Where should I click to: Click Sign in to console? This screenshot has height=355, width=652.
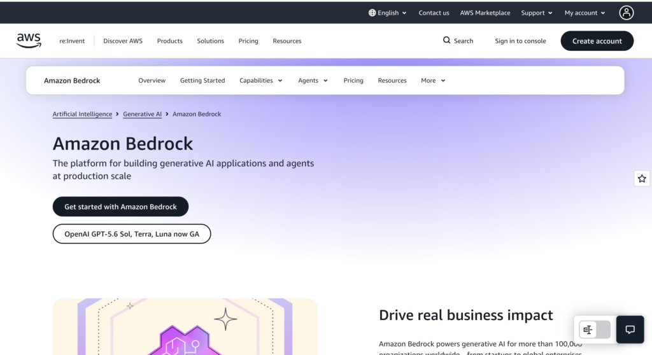(x=520, y=41)
